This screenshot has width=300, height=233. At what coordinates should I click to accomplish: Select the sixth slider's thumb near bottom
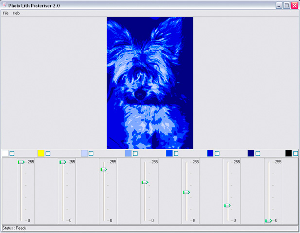227,205
